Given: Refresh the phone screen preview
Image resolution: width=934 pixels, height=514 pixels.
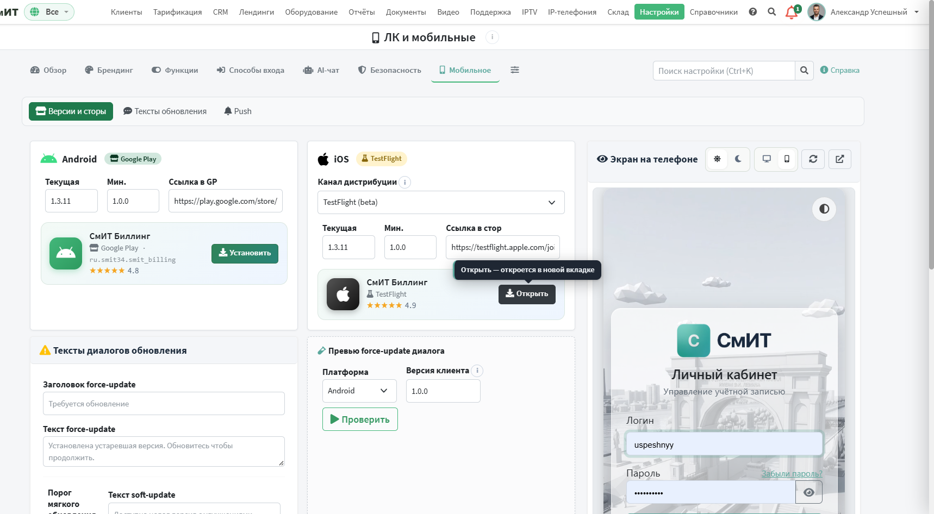Looking at the screenshot, I should coord(813,159).
